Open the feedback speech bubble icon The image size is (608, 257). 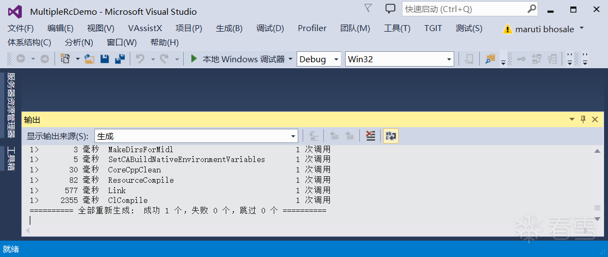[390, 9]
